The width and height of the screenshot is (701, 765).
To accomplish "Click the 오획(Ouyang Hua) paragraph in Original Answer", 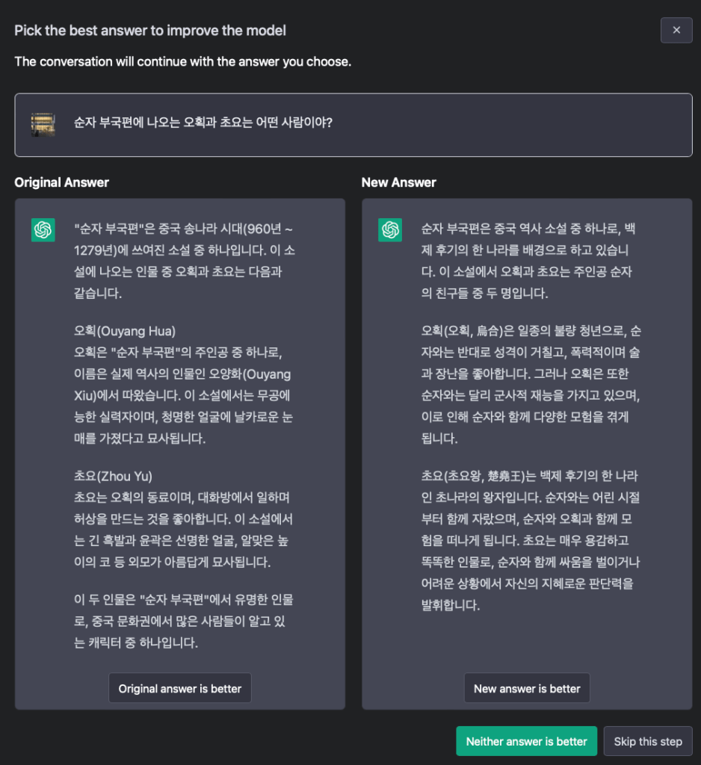I will click(x=183, y=384).
